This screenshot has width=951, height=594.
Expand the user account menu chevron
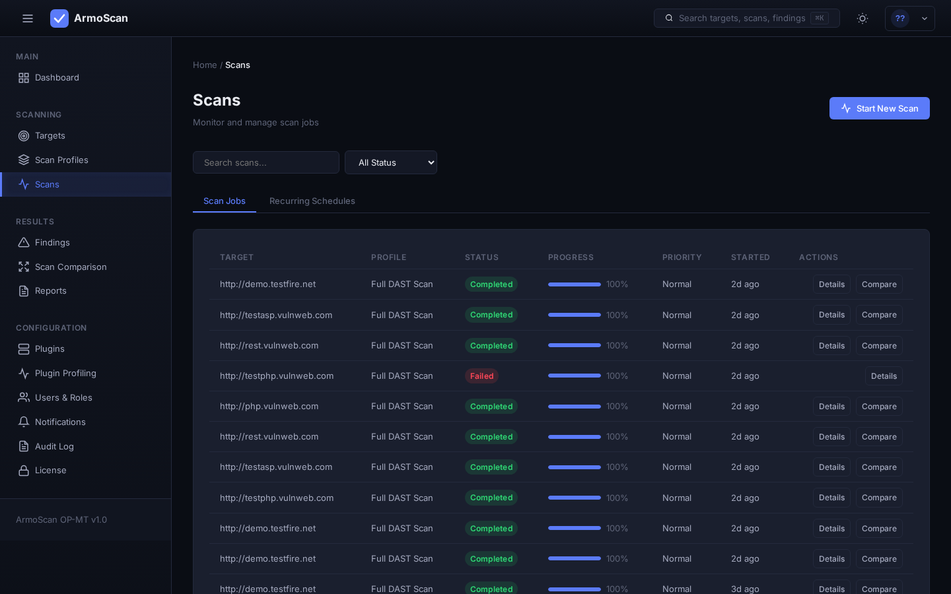click(925, 18)
